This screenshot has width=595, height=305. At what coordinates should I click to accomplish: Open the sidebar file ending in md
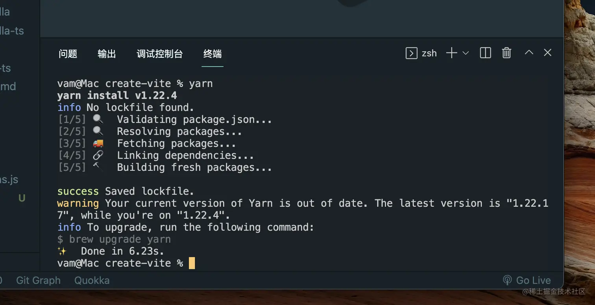point(8,86)
